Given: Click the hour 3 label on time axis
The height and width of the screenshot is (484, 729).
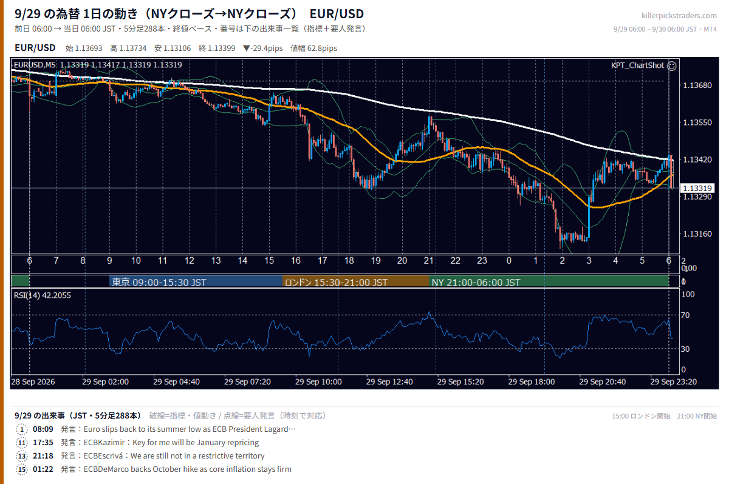Looking at the screenshot, I should pyautogui.click(x=589, y=260).
